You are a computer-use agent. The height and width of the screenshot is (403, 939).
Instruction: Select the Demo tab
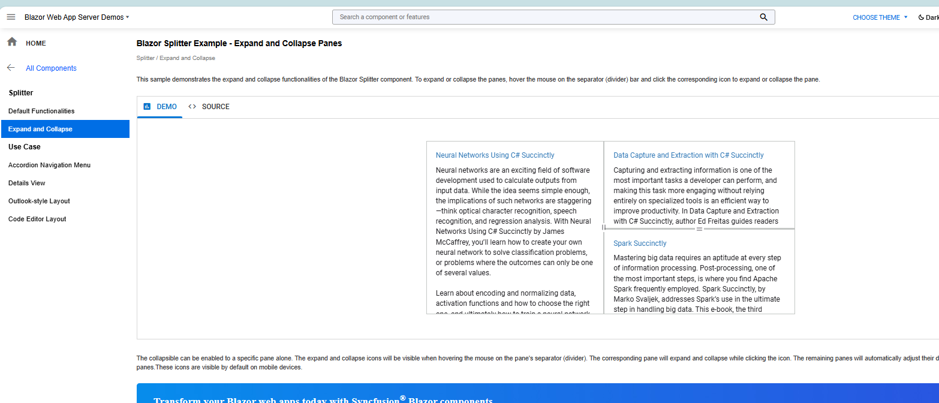pyautogui.click(x=166, y=107)
